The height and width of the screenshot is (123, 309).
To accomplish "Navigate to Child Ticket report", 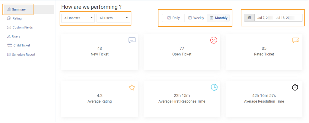I will (21, 45).
